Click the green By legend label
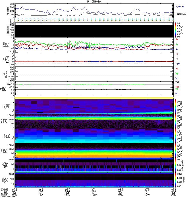 (177, 44)
